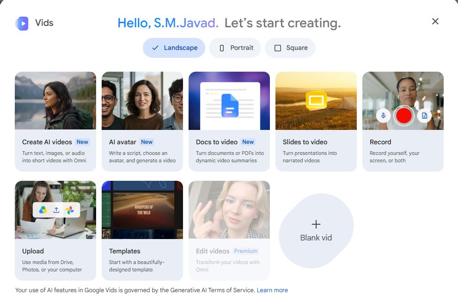This screenshot has width=458, height=301.
Task: Click the yellow Slides icon
Action: click(316, 100)
